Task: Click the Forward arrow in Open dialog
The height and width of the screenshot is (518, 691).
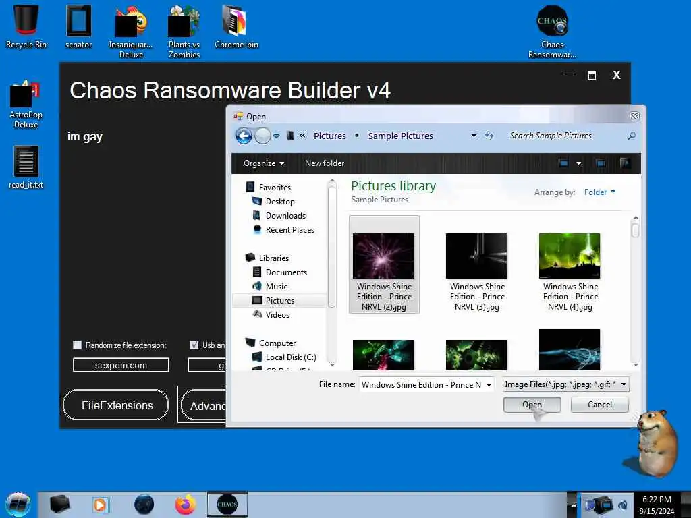Action: (262, 136)
